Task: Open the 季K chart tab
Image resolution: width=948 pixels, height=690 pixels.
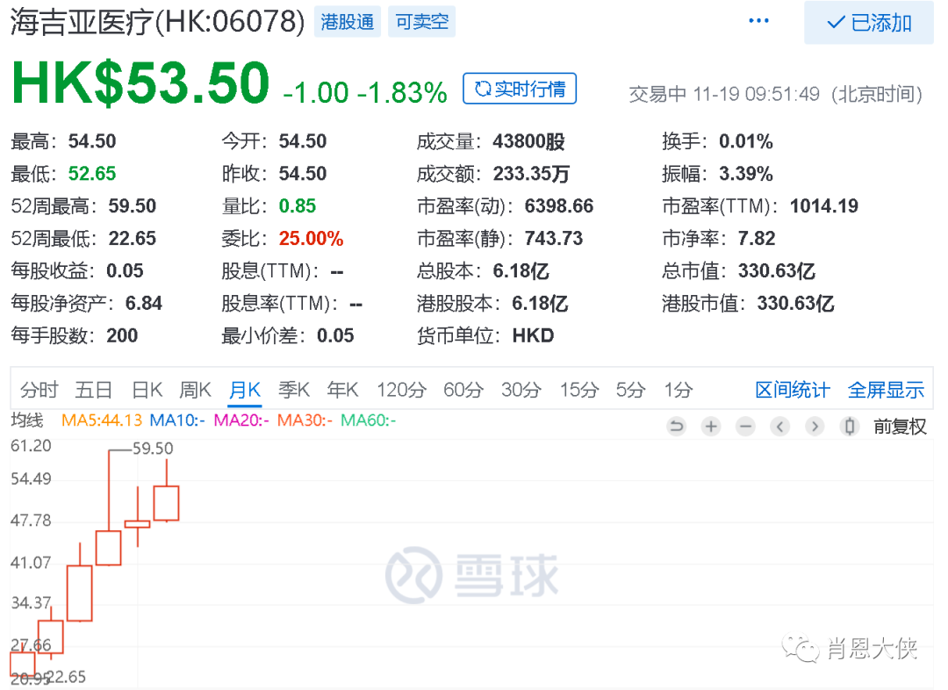Action: (294, 390)
